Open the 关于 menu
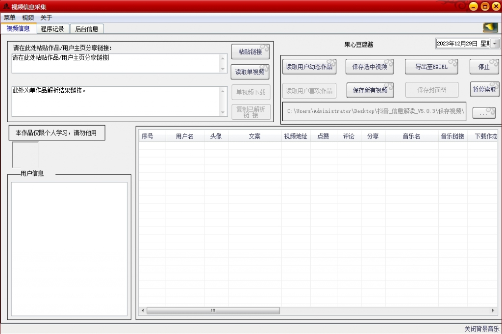The image size is (502, 334). coord(46,17)
